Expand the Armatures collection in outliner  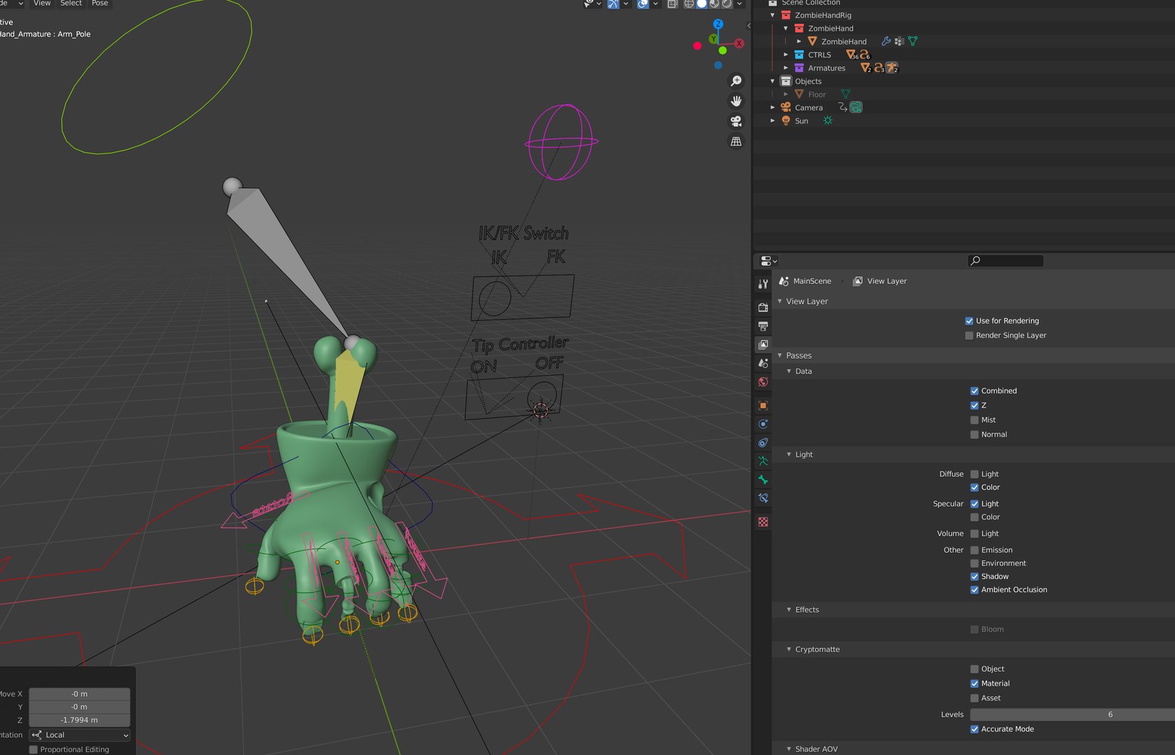[x=786, y=68]
